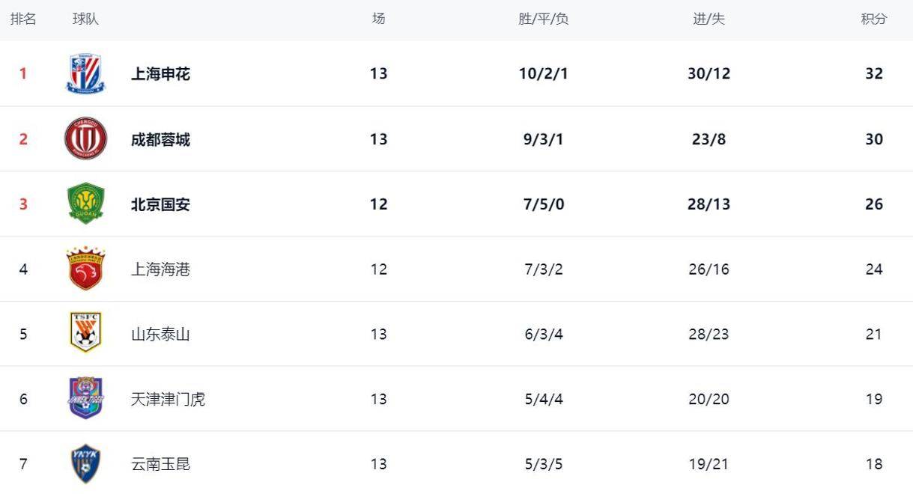Click the Yunnan Yukun blue shield logo
Viewport: 913px width, 494px height.
[85, 463]
